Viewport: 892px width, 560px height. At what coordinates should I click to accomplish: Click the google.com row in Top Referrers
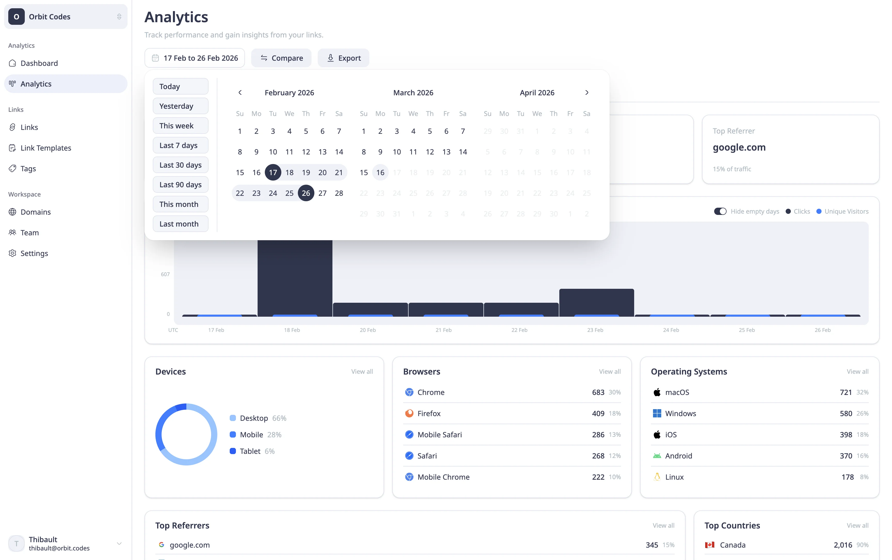pos(415,545)
